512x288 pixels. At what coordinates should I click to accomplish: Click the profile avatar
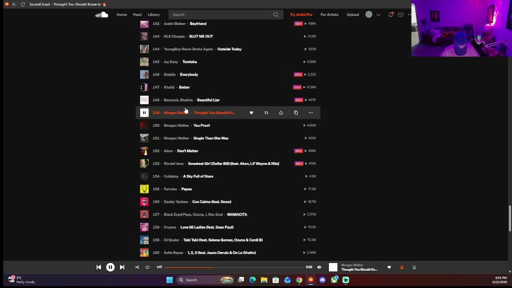[x=369, y=15]
